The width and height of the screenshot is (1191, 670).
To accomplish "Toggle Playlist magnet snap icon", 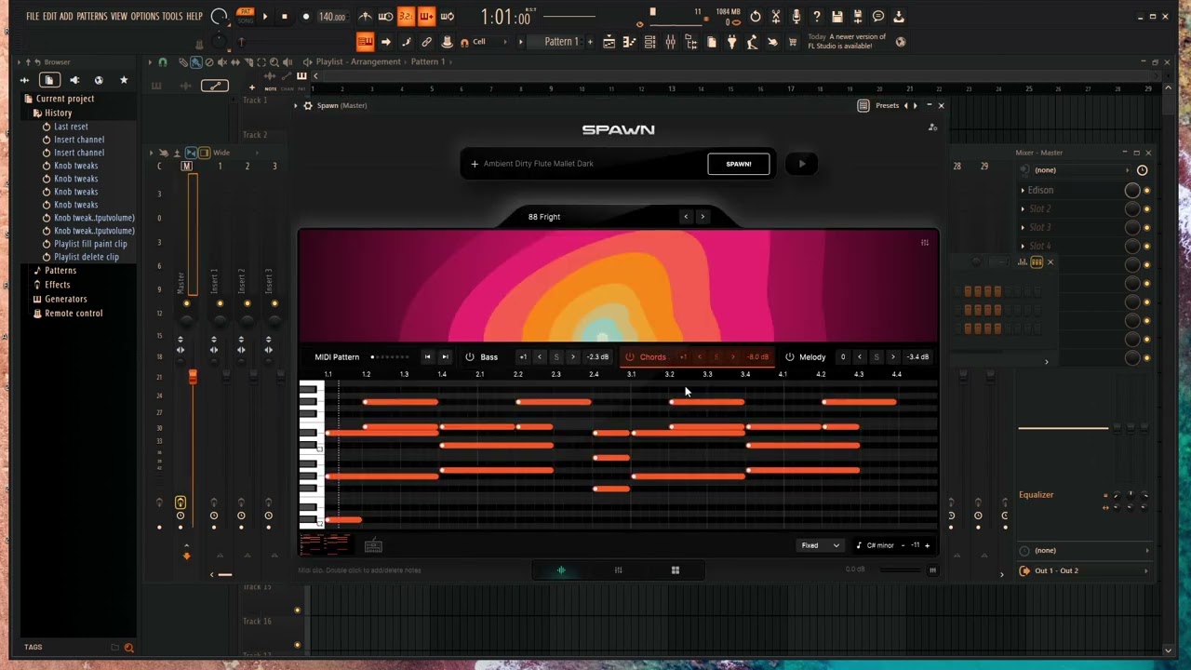I will (163, 62).
